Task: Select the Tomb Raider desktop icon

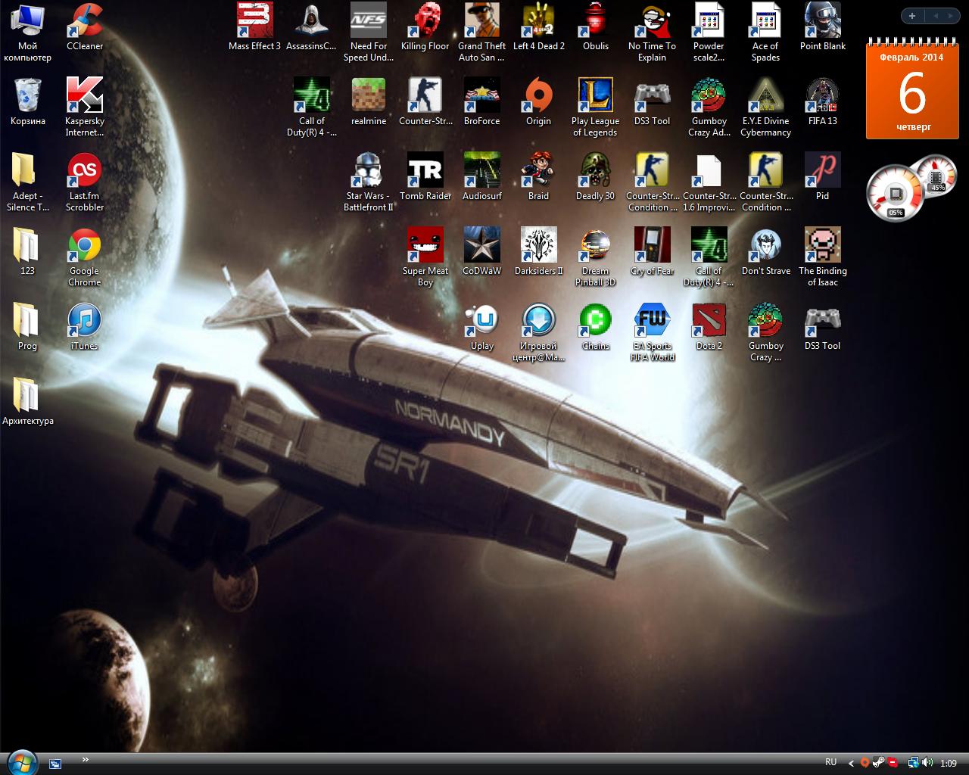Action: click(x=425, y=171)
